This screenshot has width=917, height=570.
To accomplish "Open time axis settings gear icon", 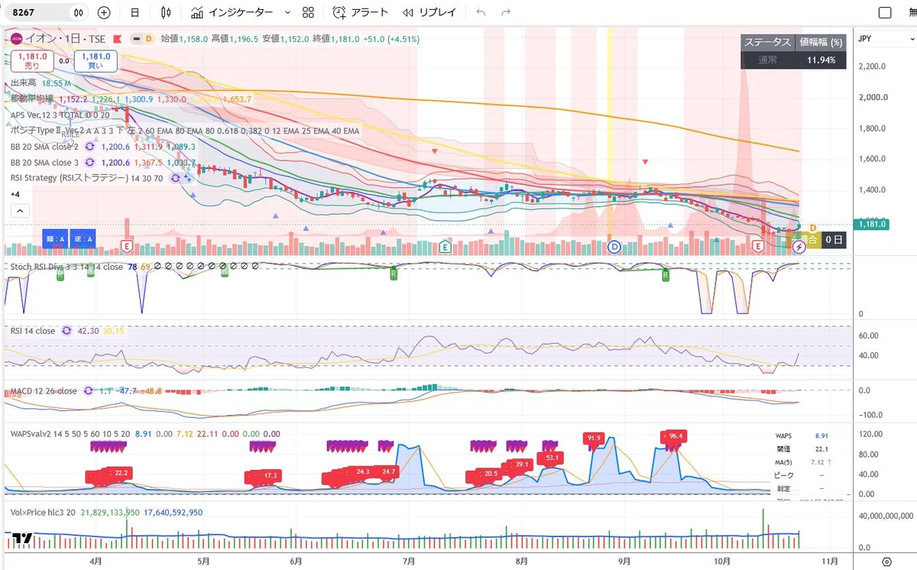I will point(886,562).
